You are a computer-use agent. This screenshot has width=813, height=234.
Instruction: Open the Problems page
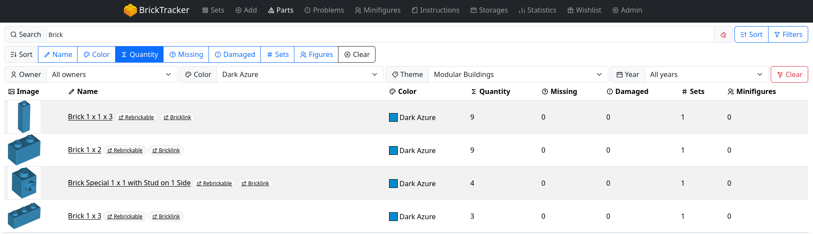point(324,10)
